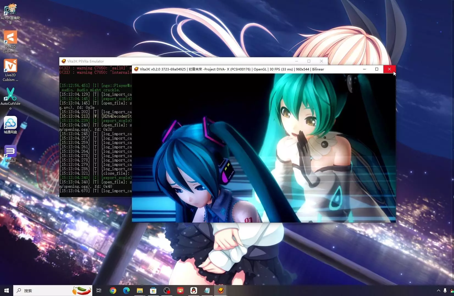Minimize the Vita3K PSVita Emulator console window
Image resolution: width=454 pixels, height=296 pixels.
point(297,61)
